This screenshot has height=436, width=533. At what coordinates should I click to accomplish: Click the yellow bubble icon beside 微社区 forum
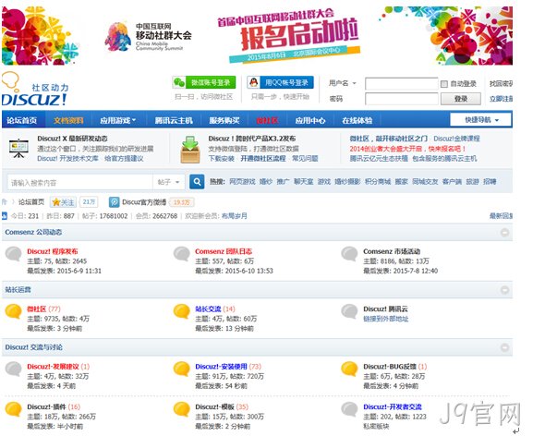14,311
